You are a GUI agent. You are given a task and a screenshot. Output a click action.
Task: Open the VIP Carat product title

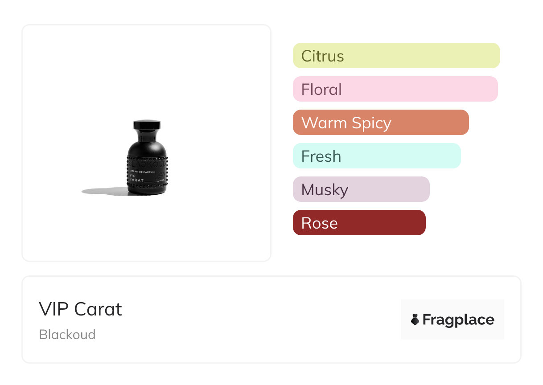point(80,309)
